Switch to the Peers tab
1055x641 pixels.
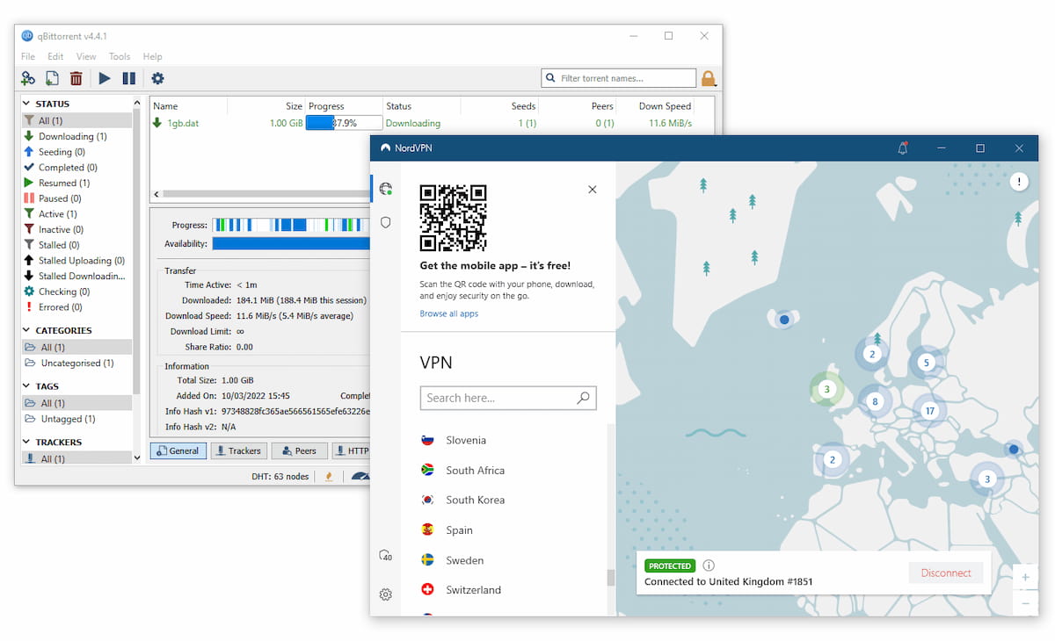(x=298, y=450)
